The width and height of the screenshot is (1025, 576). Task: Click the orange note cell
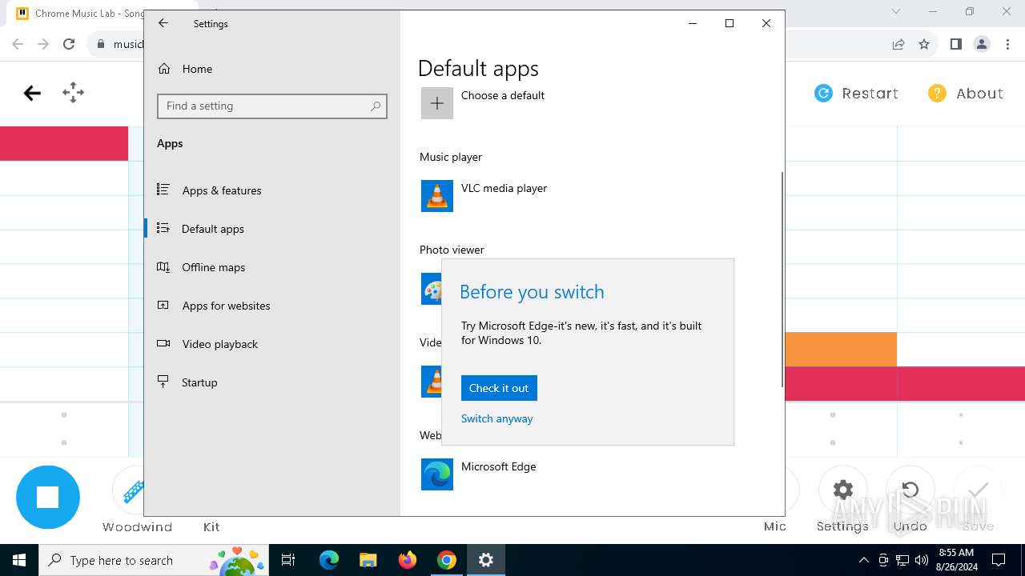[841, 350]
